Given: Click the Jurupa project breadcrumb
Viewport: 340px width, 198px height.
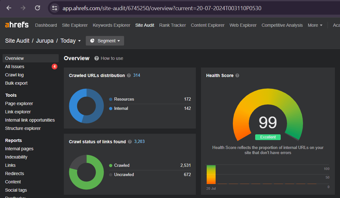Looking at the screenshot, I should 45,41.
